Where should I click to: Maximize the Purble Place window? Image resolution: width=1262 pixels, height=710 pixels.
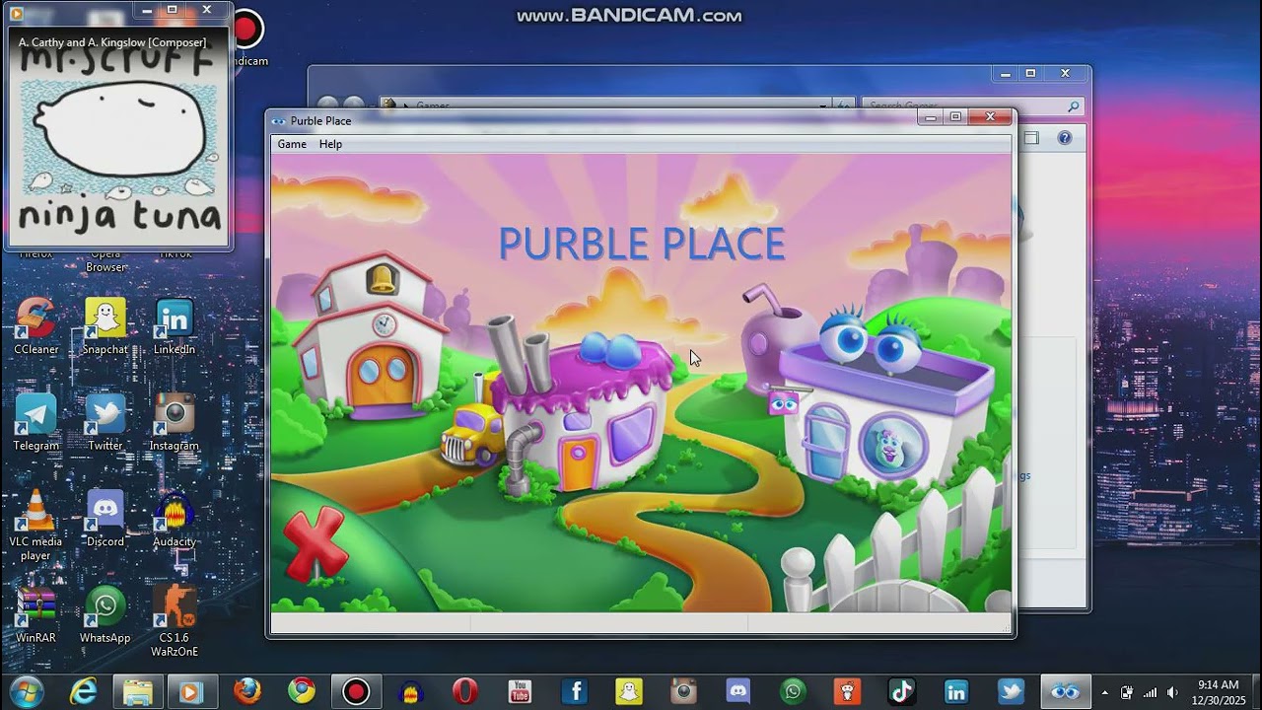(955, 117)
